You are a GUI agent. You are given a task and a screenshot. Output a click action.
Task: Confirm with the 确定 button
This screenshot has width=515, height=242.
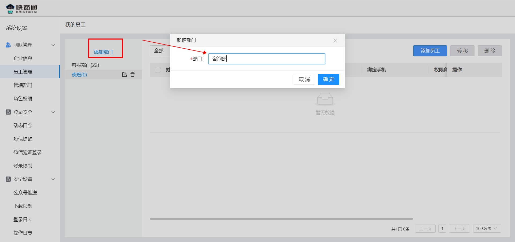328,79
